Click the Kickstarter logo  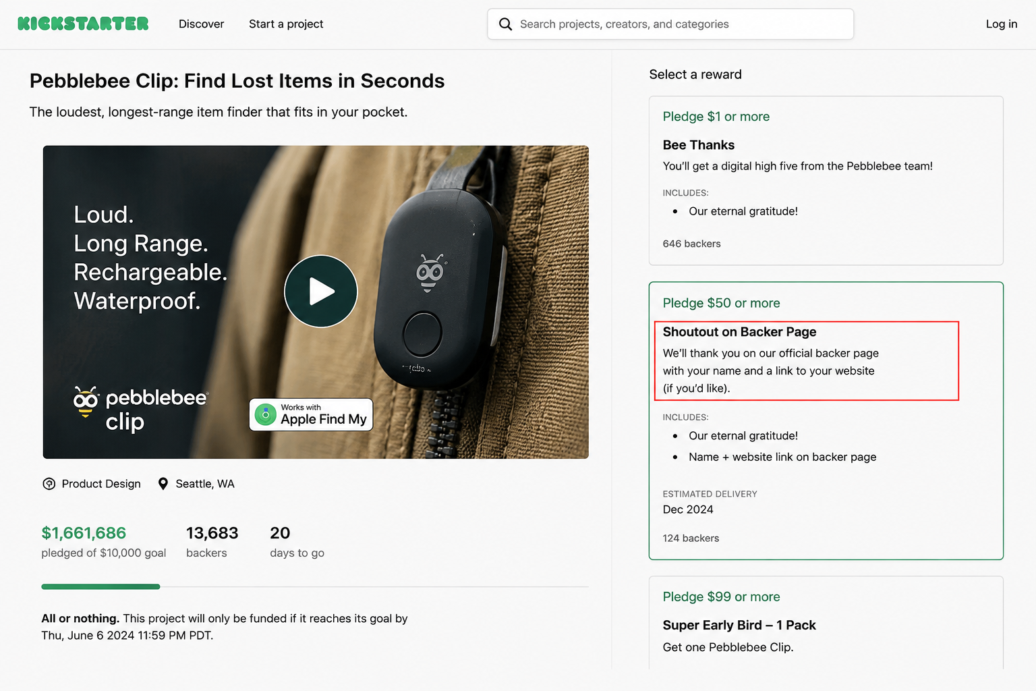click(83, 24)
